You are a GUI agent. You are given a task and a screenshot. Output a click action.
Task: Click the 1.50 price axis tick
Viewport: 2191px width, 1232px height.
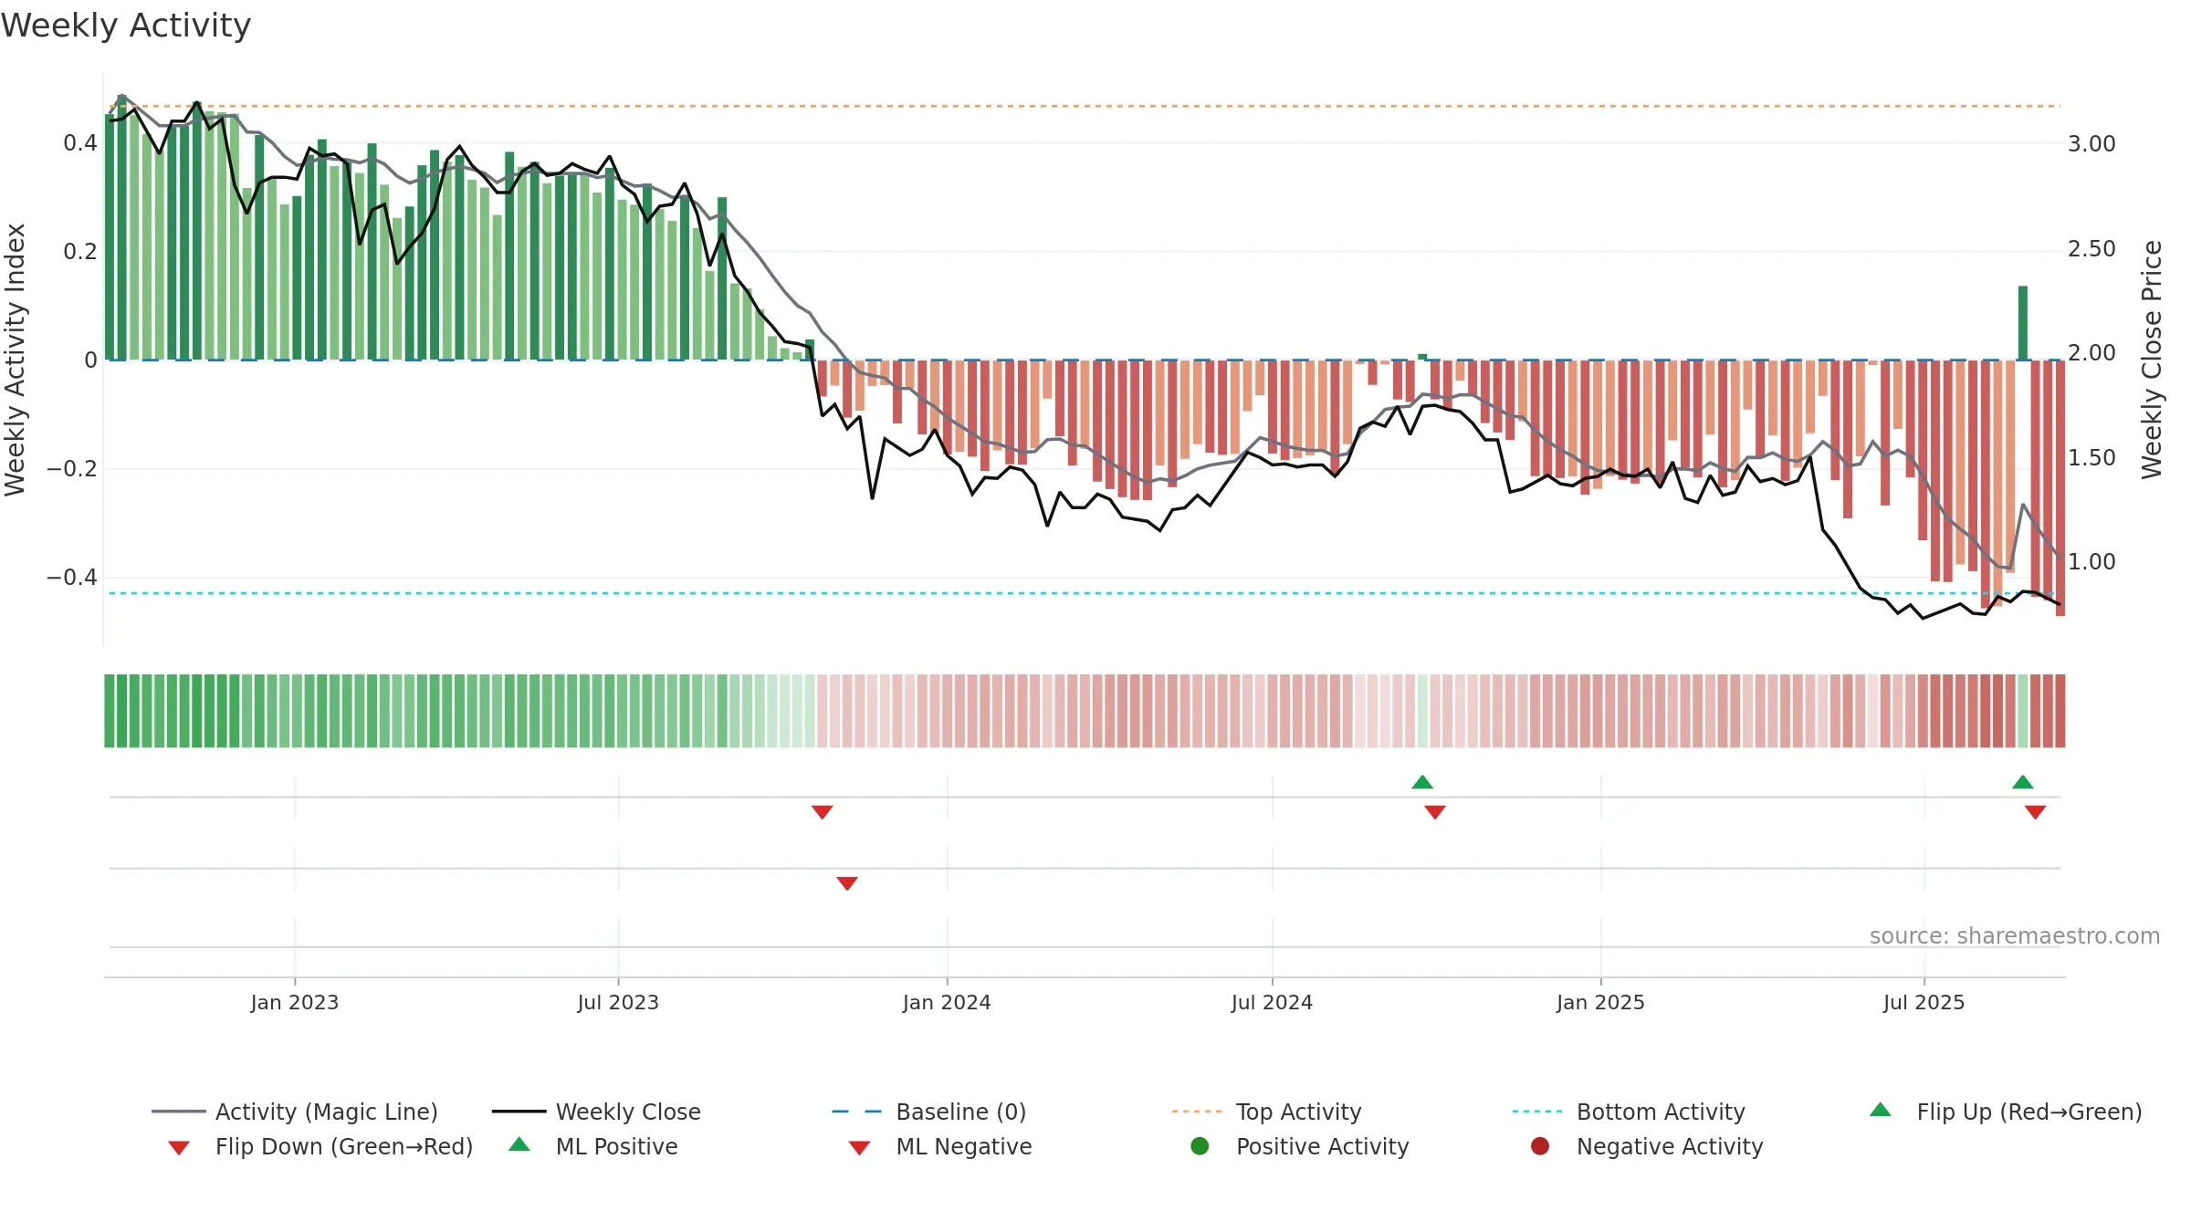pyautogui.click(x=2091, y=458)
